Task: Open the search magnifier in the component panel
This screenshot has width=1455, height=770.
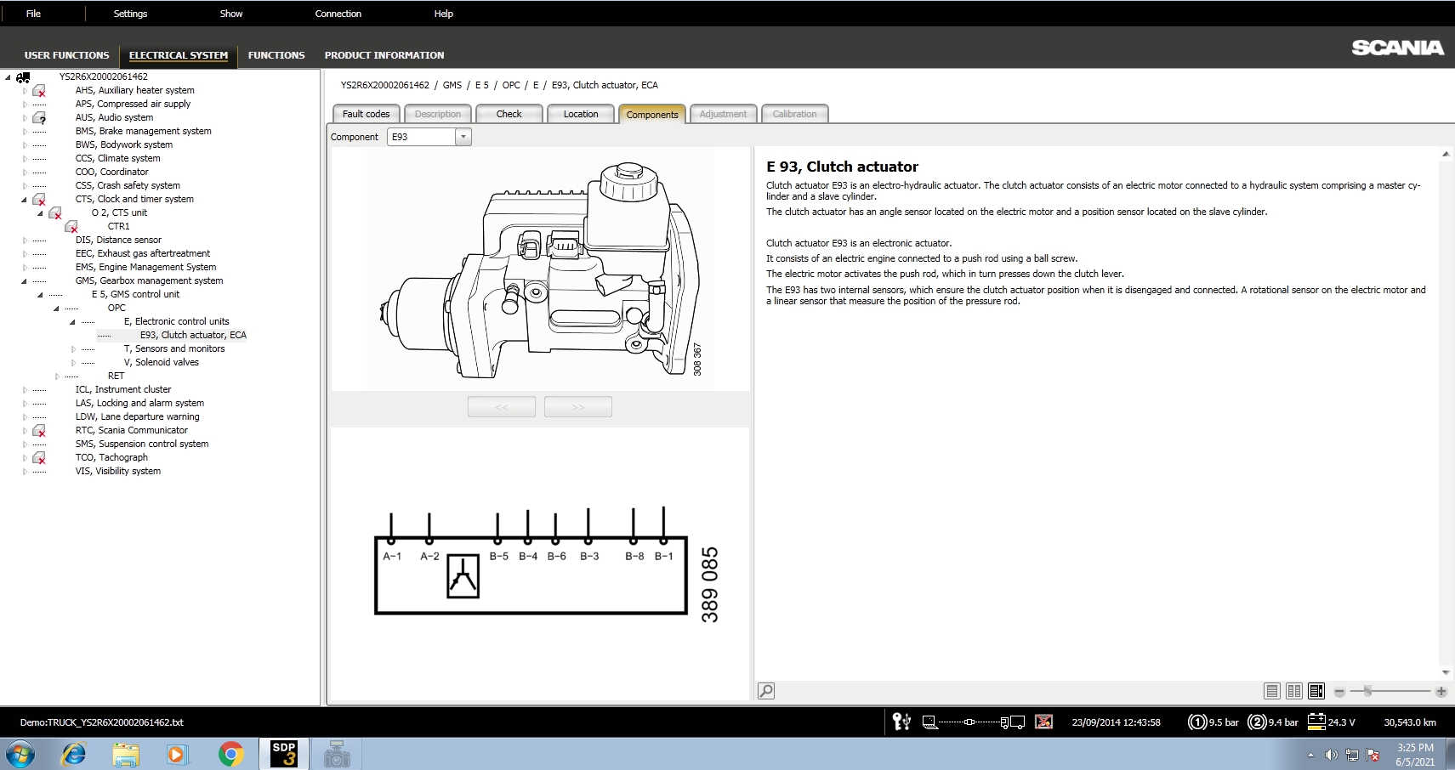Action: coord(765,690)
